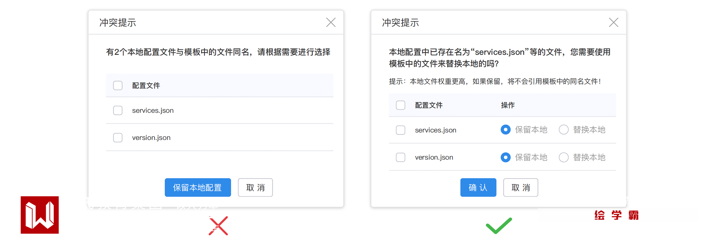Check services.json in the right dialog
The image size is (719, 248).
point(400,130)
